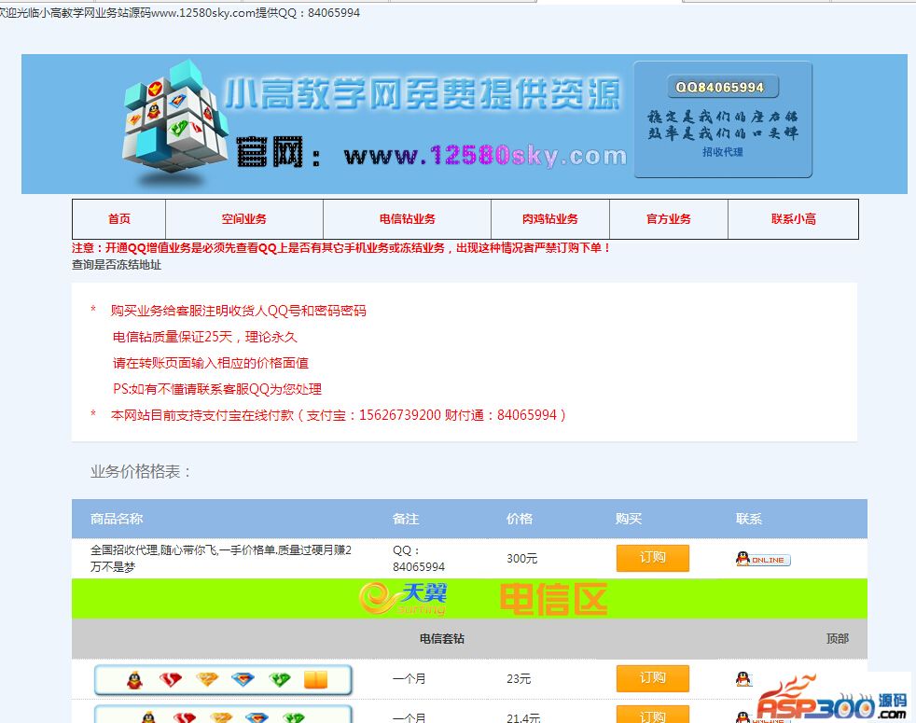Click the 电信区 banner text
Image resolution: width=916 pixels, height=723 pixels.
pos(553,599)
